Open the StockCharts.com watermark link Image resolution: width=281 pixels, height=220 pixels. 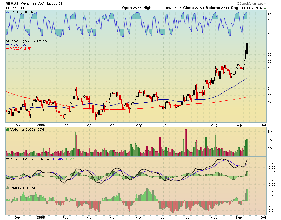(252, 3)
